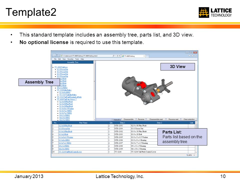Open S3.0x20Bolt link in parts list

pyautogui.click(x=63, y=134)
